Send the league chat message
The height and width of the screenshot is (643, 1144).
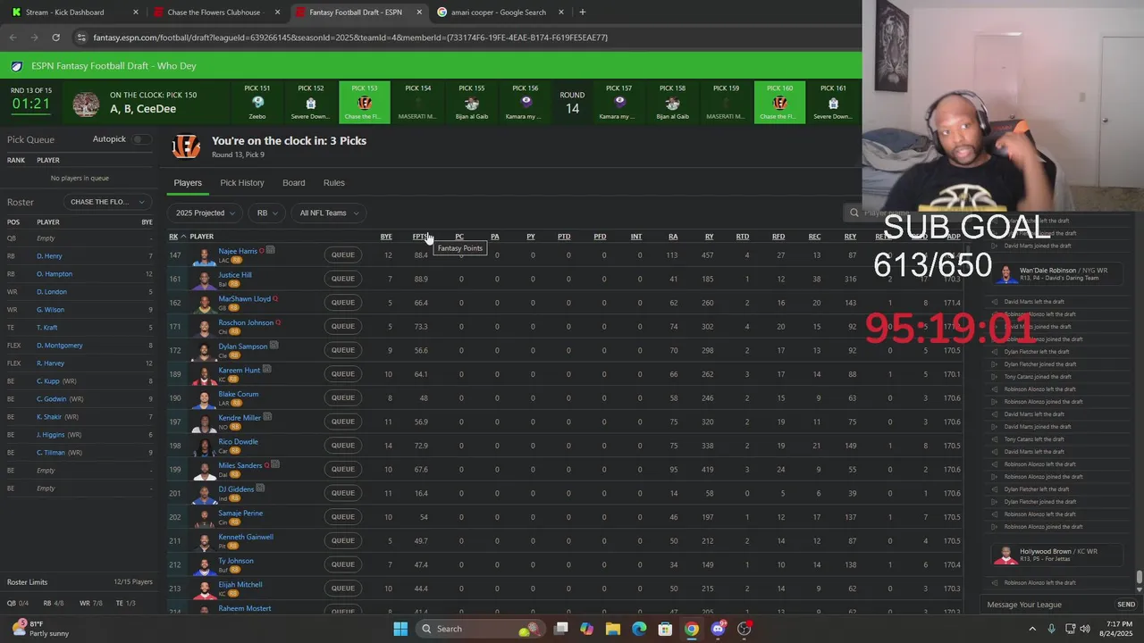coord(1126,605)
